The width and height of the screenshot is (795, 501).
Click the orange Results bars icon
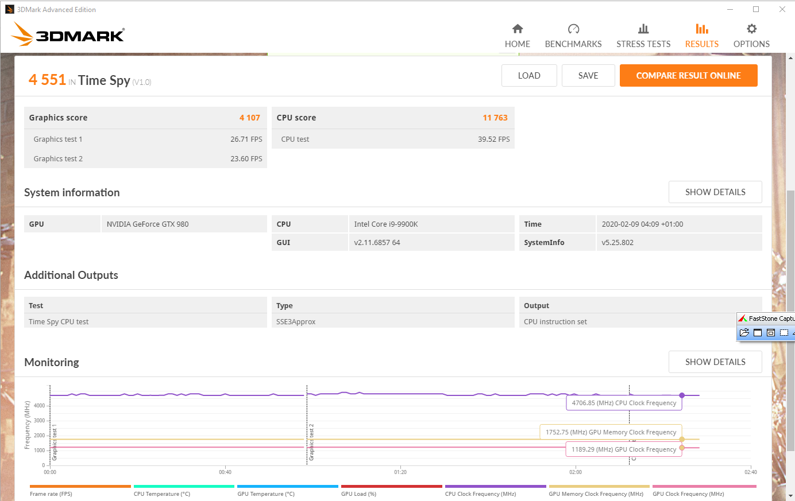(702, 29)
